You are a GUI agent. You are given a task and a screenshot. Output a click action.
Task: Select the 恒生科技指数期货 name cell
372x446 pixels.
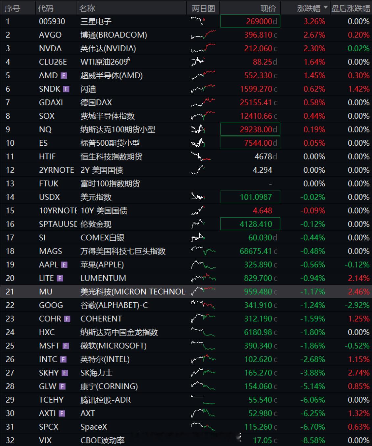coord(111,157)
